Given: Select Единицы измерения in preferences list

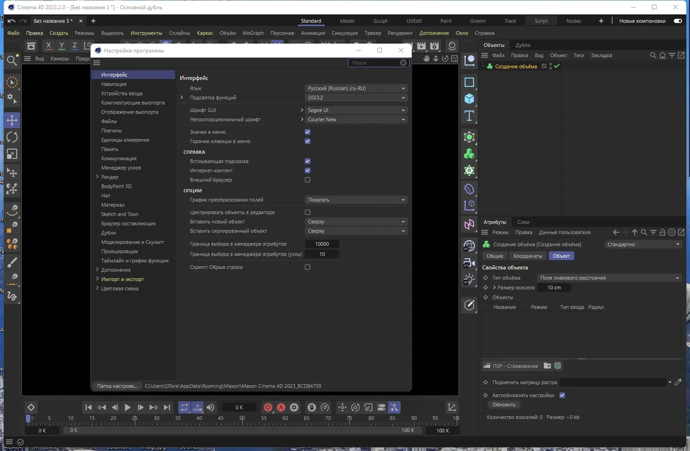Looking at the screenshot, I should tap(125, 140).
